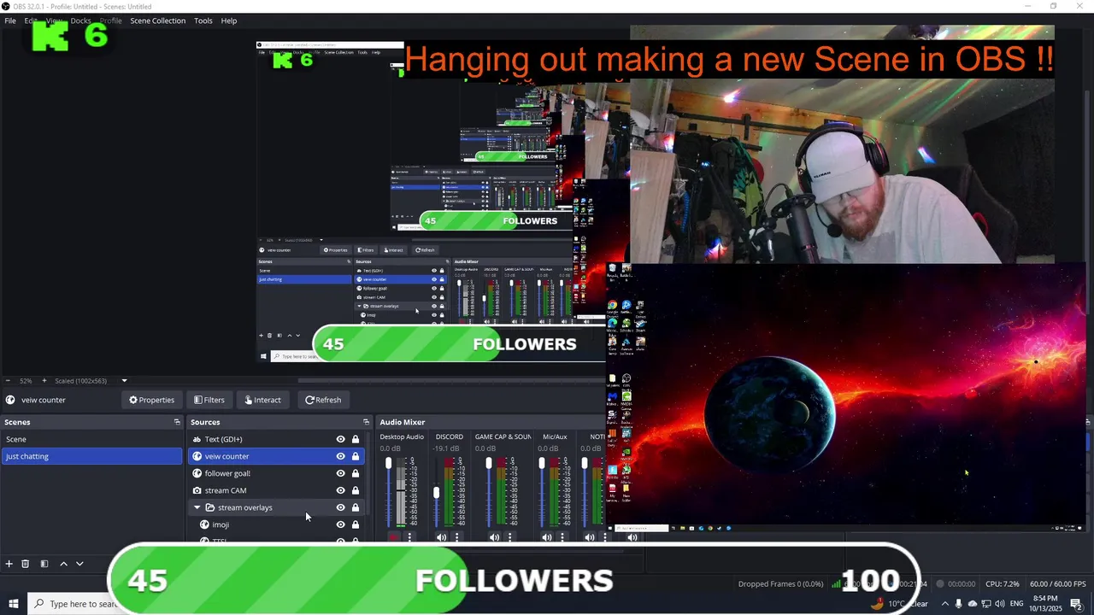Hide the imoji source
Viewport: 1094px width, 615px height.
[x=340, y=524]
